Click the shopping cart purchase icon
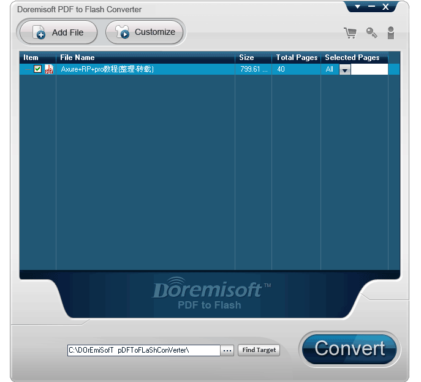The height and width of the screenshot is (382, 421). coord(350,33)
